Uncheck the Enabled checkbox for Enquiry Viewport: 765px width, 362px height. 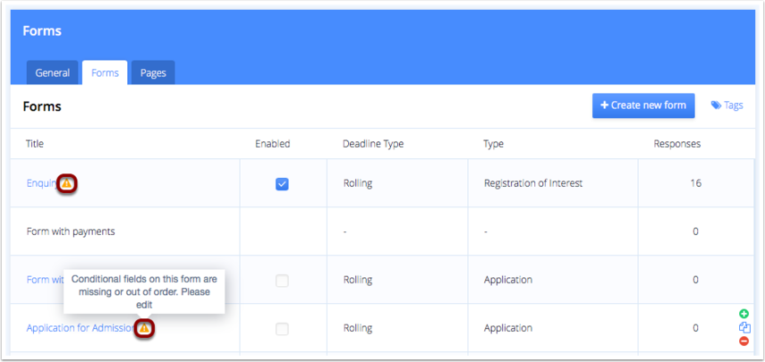[x=282, y=183]
